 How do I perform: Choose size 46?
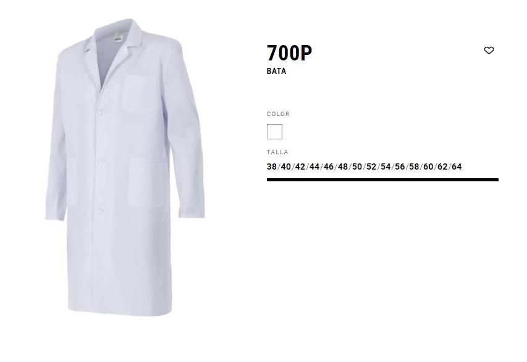[329, 167]
